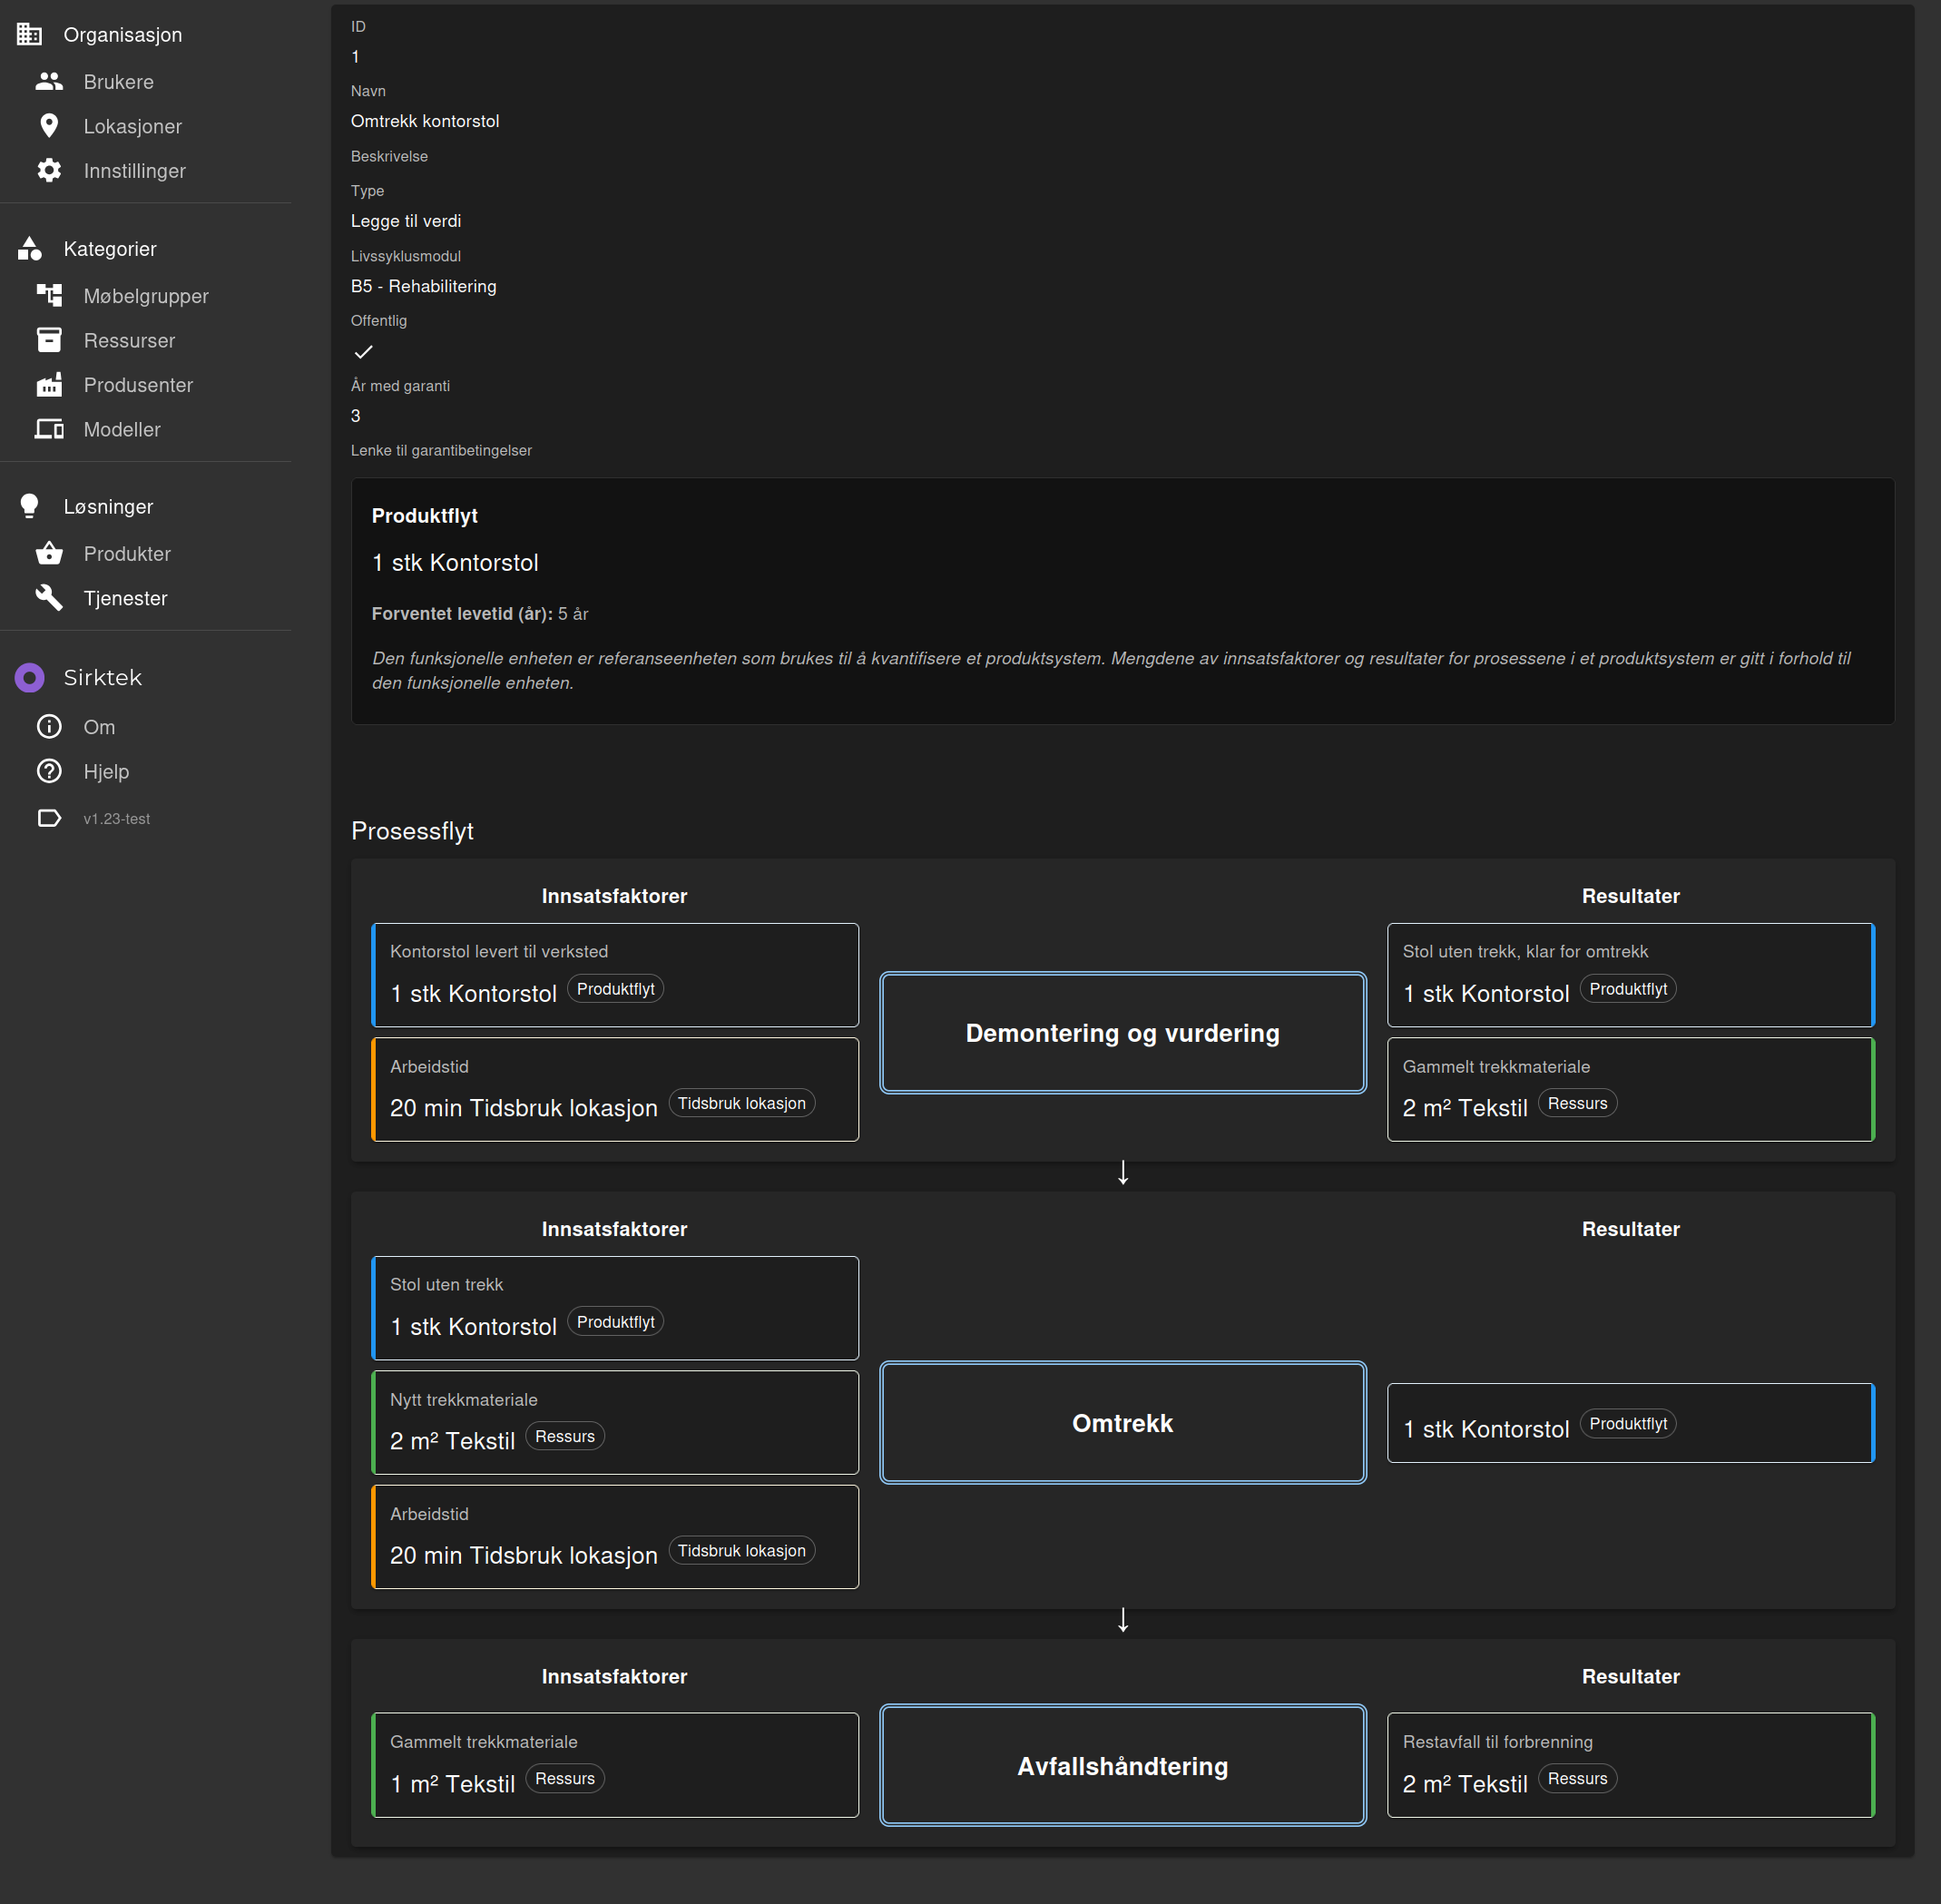
Task: Click the Møbelgrupper tree icon
Action: coord(49,296)
